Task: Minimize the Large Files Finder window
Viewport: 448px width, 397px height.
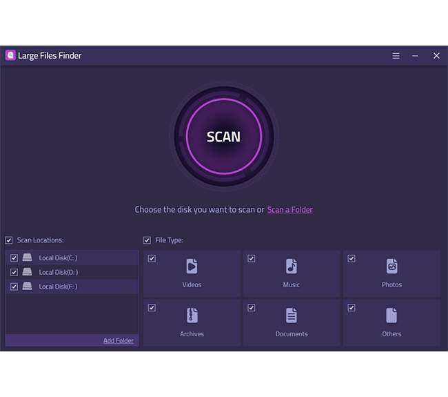Action: tap(415, 56)
